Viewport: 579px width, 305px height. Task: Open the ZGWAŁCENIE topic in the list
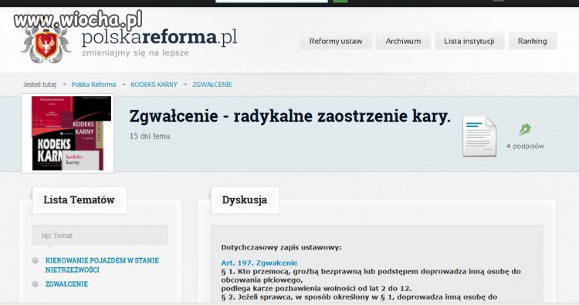(x=66, y=284)
